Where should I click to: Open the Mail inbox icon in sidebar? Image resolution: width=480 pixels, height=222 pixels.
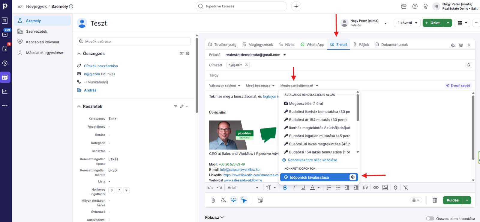pyautogui.click(x=5, y=35)
